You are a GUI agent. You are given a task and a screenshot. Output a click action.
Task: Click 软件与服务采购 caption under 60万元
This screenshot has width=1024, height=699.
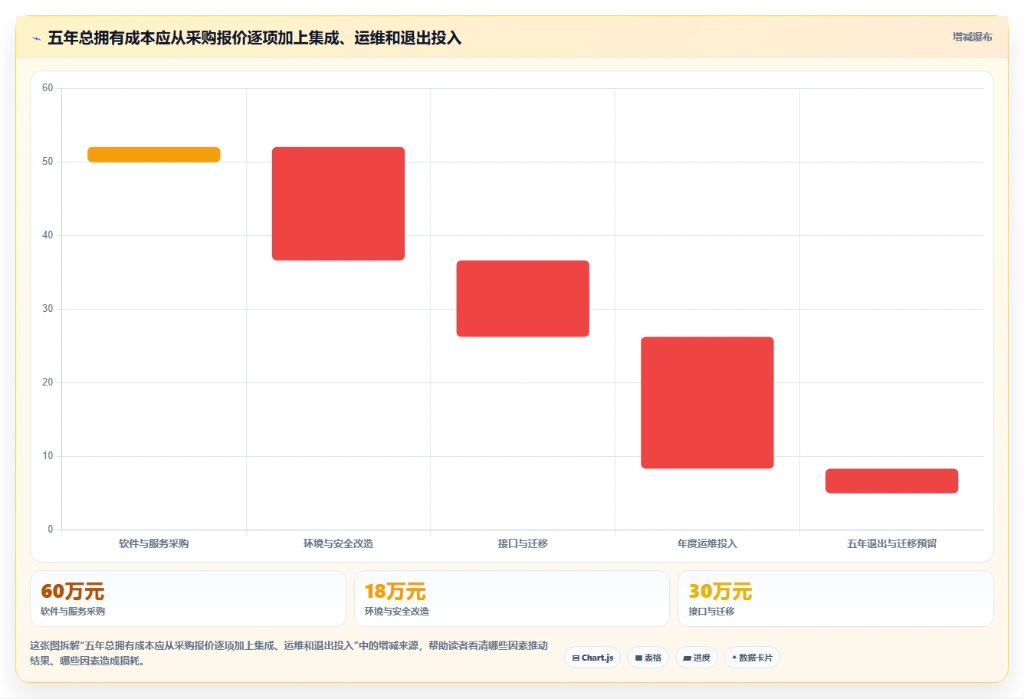73,612
